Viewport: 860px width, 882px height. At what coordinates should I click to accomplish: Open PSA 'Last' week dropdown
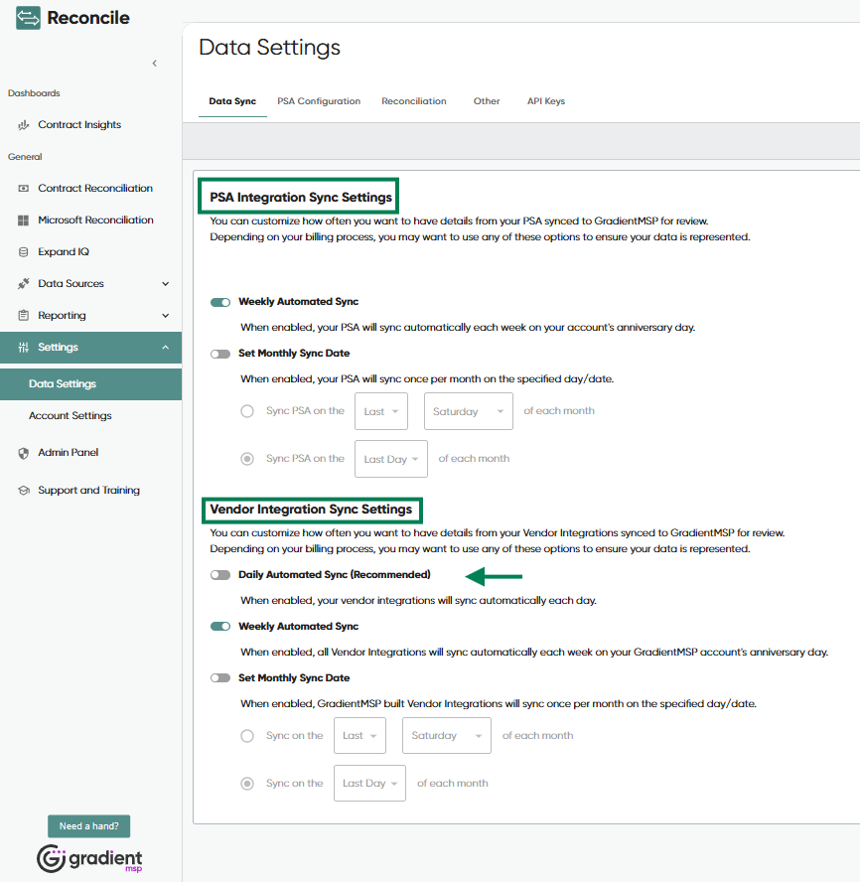point(381,411)
